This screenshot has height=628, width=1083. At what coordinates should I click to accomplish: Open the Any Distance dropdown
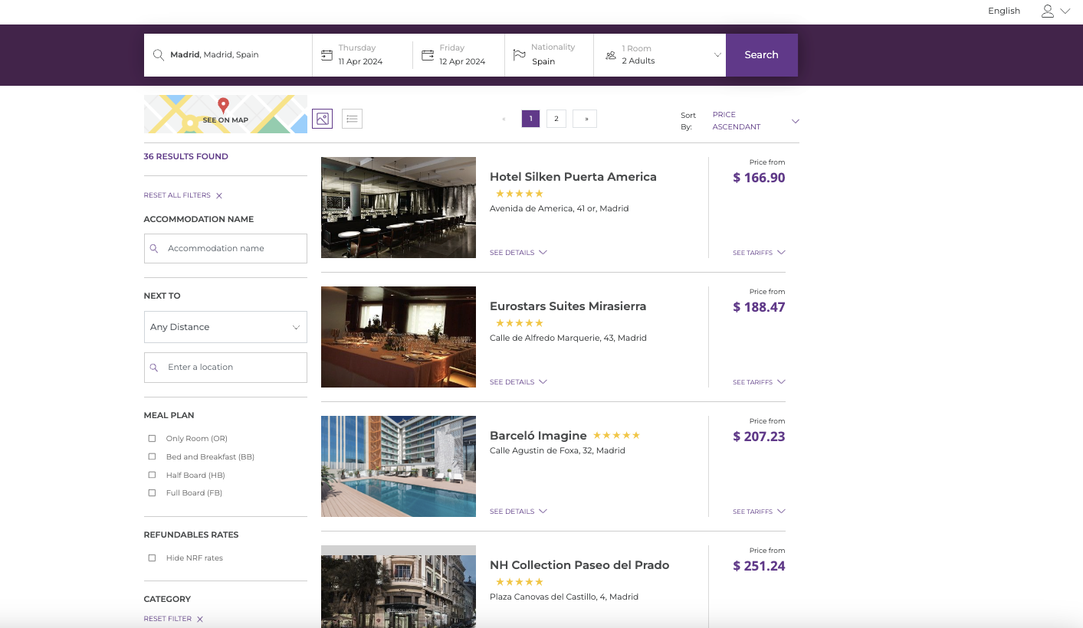pyautogui.click(x=225, y=327)
